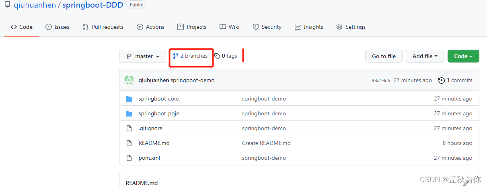The image size is (487, 187).
Task: Click the qiuhuanhen owner link in header
Action: point(35,5)
